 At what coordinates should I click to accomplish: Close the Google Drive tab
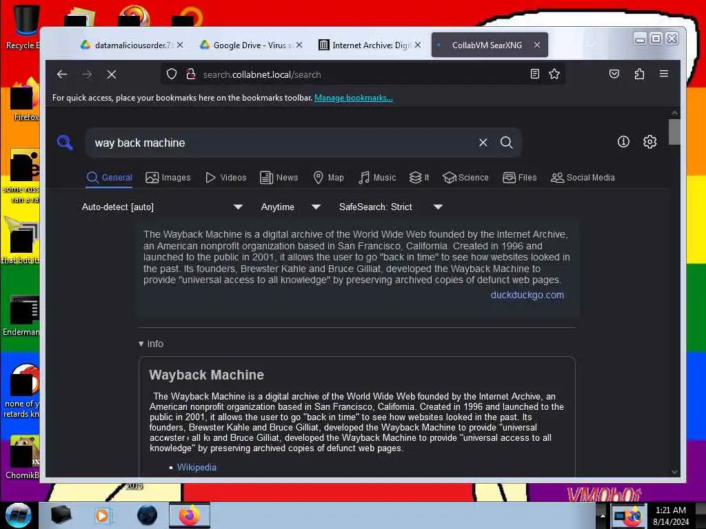[299, 45]
